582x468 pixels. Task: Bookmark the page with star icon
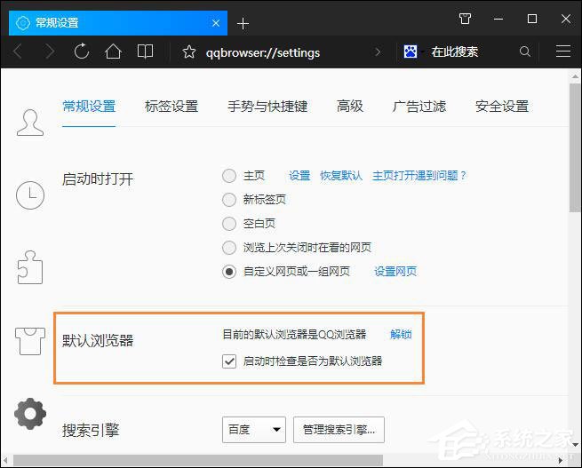tap(189, 52)
